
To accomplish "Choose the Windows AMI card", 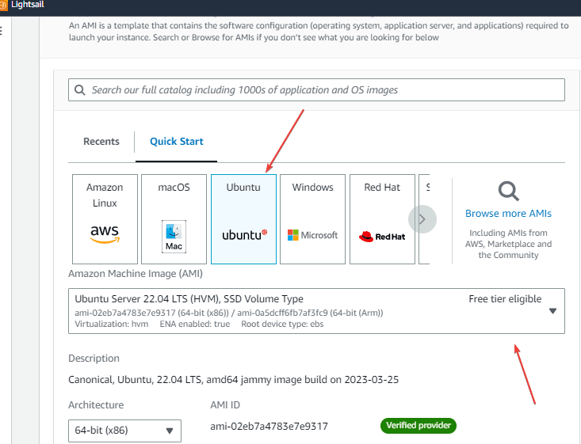I will pos(313,219).
